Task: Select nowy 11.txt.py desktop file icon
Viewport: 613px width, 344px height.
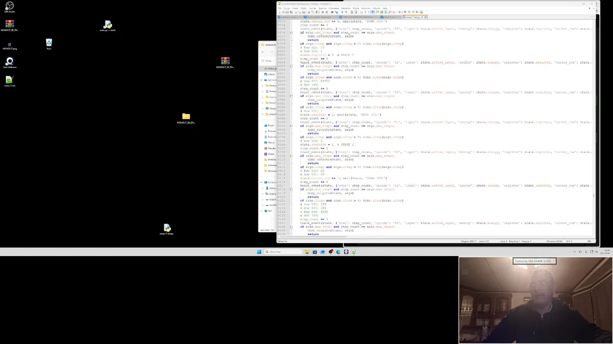Action: point(167,229)
